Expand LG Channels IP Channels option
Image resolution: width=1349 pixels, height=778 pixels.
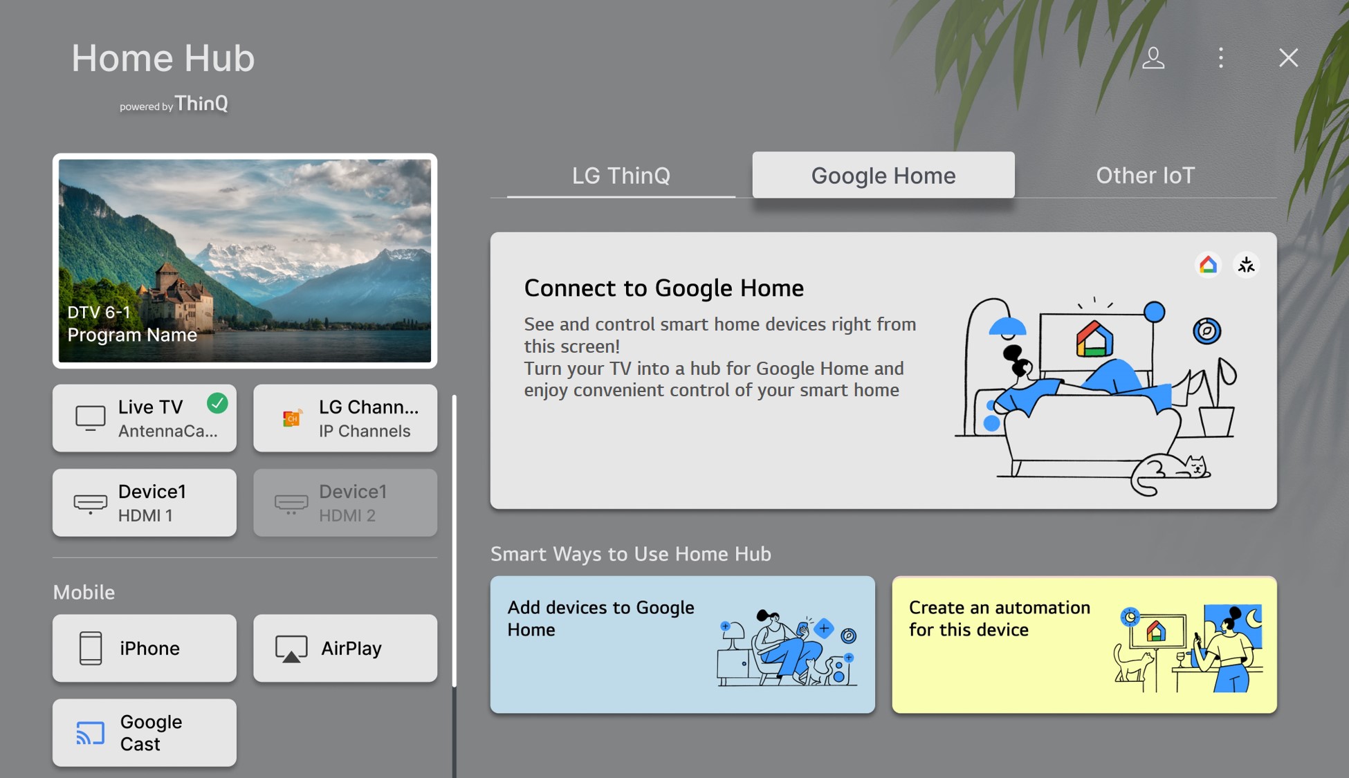tap(345, 417)
